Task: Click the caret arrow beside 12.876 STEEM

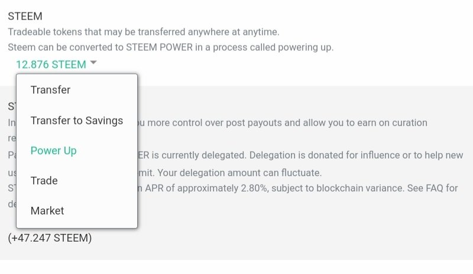Action: click(93, 63)
